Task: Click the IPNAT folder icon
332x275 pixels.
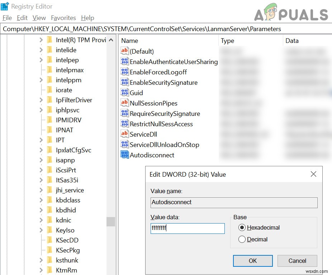Action: [49, 130]
